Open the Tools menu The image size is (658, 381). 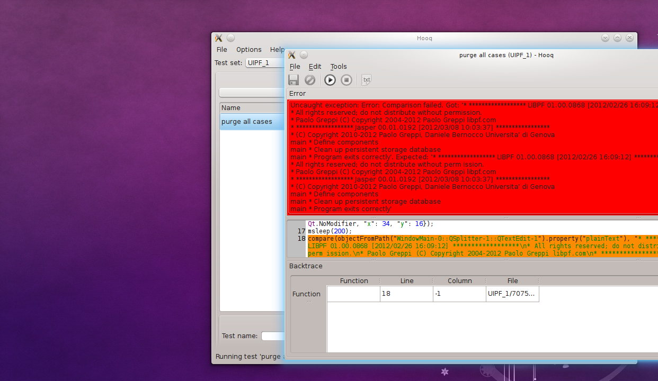(x=339, y=67)
